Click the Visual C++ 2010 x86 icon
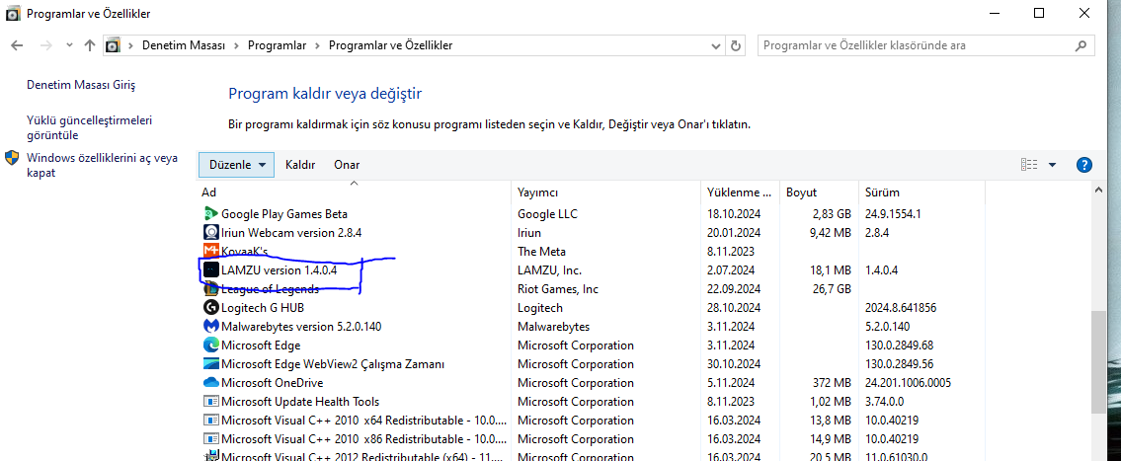The height and width of the screenshot is (461, 1121). point(210,439)
